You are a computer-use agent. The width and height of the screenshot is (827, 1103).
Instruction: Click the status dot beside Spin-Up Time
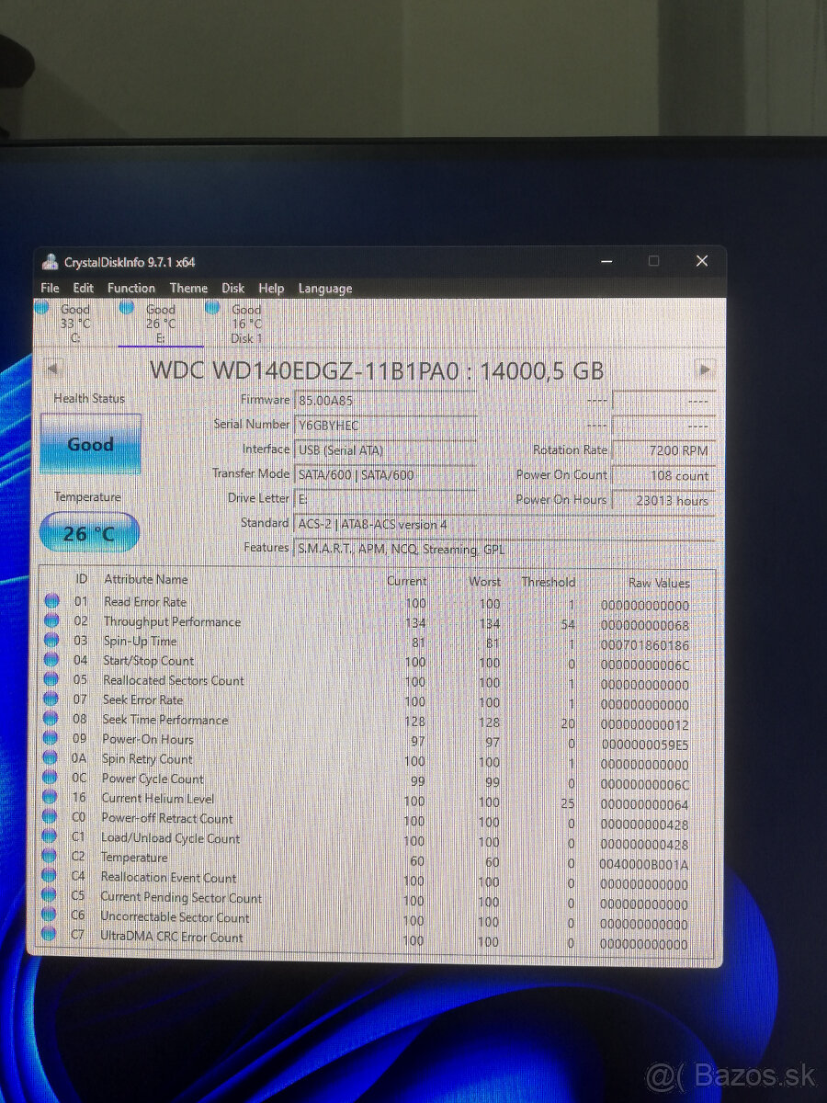pos(52,642)
